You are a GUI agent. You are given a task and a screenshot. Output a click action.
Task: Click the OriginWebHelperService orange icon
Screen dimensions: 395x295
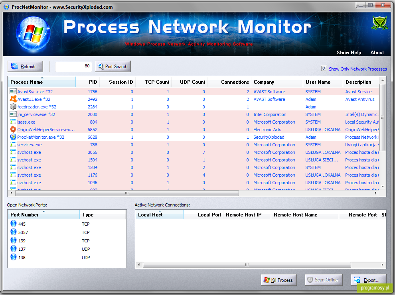13,130
